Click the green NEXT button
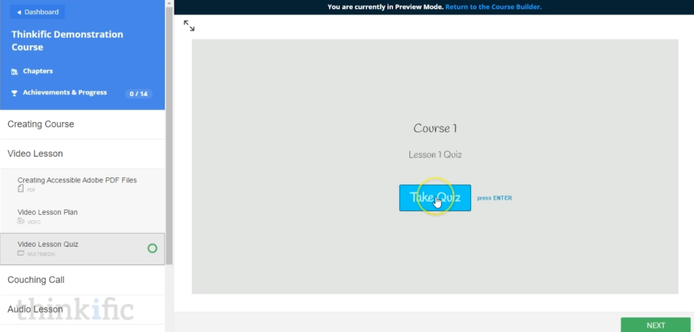The width and height of the screenshot is (694, 332). point(655,325)
